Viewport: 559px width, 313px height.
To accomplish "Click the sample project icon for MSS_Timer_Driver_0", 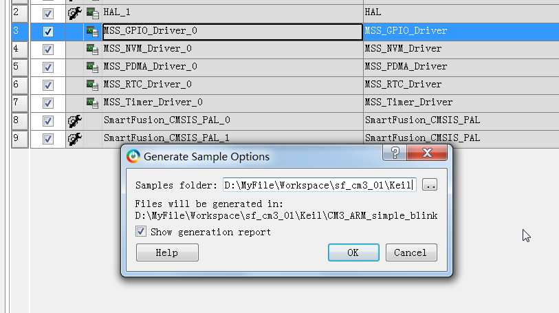I will pos(93,102).
